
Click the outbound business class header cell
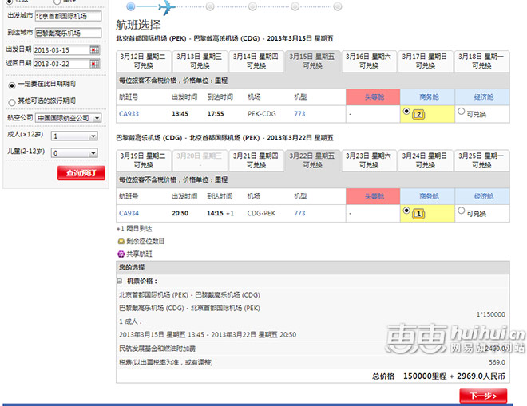[427, 97]
